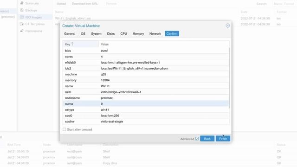
Task: Close the Create Virtual Machine dialog
Action: (228, 26)
